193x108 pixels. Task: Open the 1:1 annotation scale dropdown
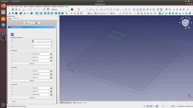(x=165, y=106)
